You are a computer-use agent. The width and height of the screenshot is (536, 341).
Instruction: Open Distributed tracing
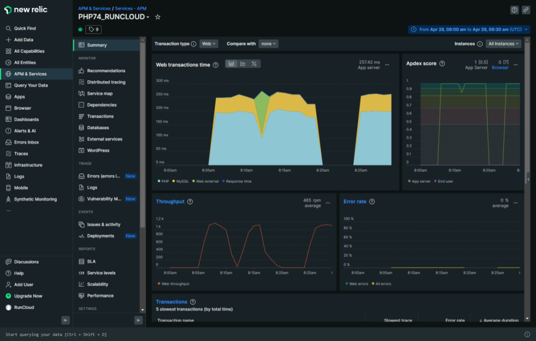106,82
